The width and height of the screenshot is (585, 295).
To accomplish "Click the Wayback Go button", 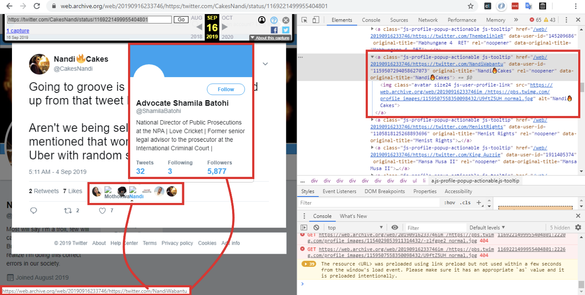I will tap(181, 20).
